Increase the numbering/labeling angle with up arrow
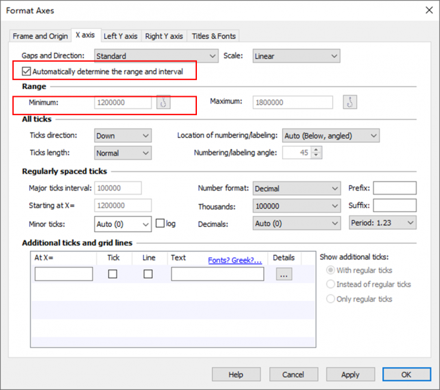Image resolution: width=440 pixels, height=390 pixels. 317,150
